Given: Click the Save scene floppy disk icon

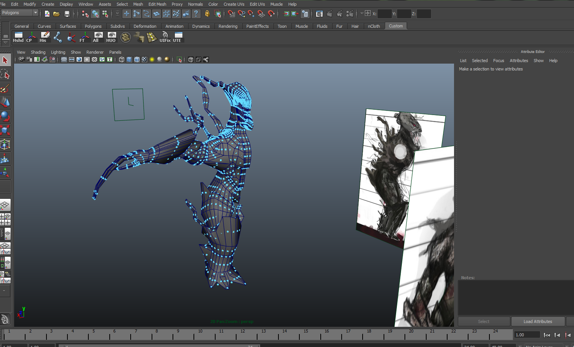Looking at the screenshot, I should tap(67, 14).
